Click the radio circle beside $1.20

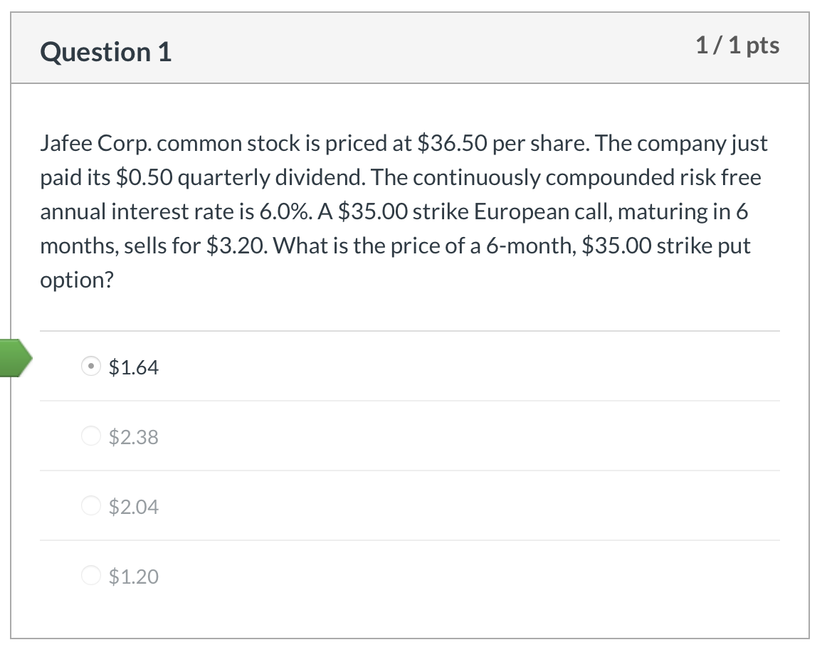91,576
